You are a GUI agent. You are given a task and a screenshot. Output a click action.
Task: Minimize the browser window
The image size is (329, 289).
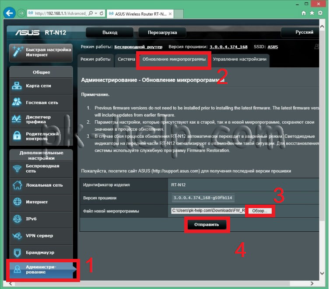(297, 4)
